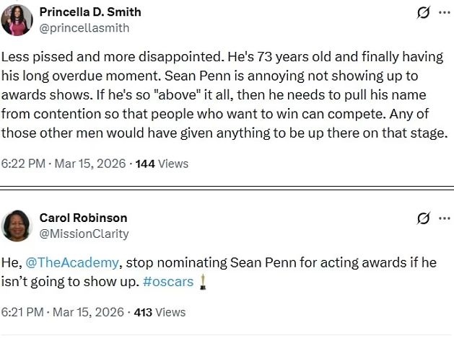This screenshot has width=454, height=338.
Task: Click Carol Robinson's profile avatar
Action: point(17,225)
